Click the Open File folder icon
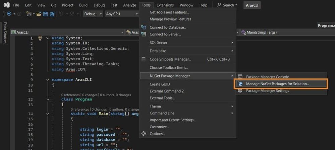The width and height of the screenshot is (335, 150). (39, 14)
